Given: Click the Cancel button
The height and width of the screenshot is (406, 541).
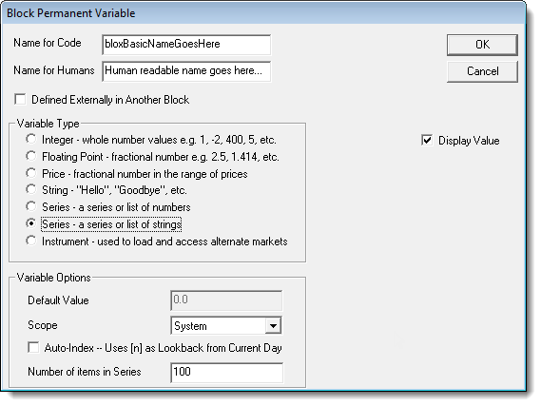Looking at the screenshot, I should click(482, 71).
